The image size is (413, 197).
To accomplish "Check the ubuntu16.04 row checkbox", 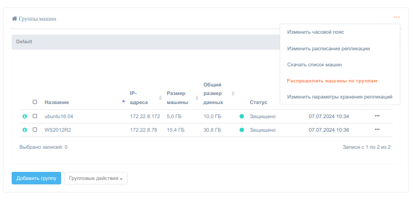I will 35,116.
